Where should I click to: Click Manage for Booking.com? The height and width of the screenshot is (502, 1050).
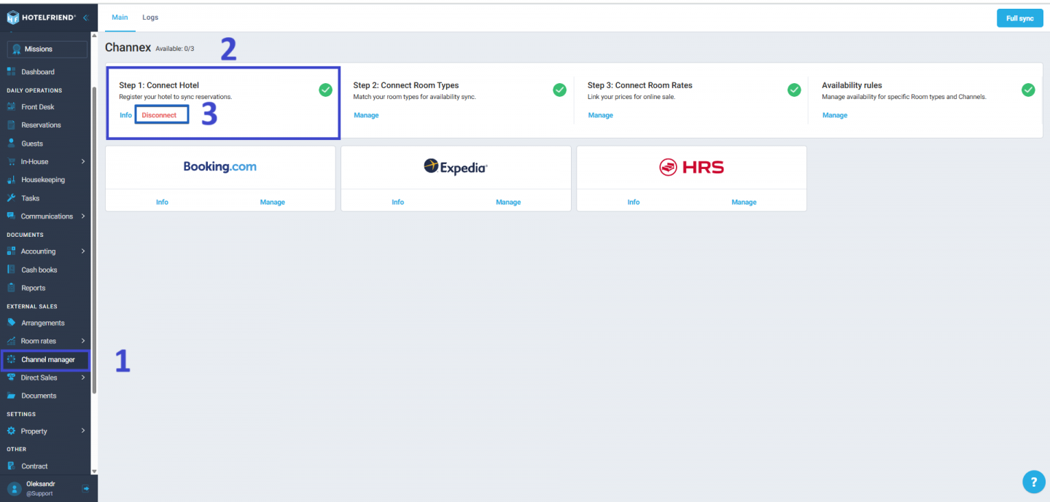tap(272, 202)
